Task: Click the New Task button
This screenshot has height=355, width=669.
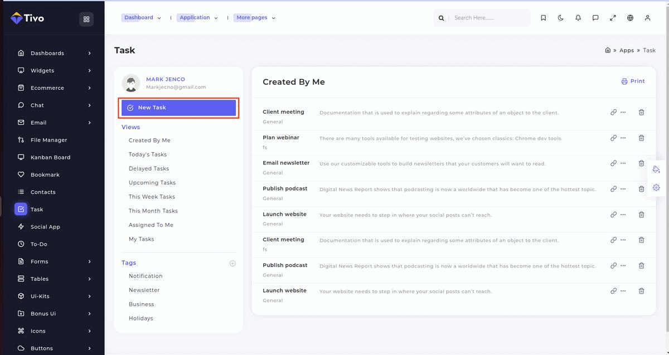Action: coord(179,108)
